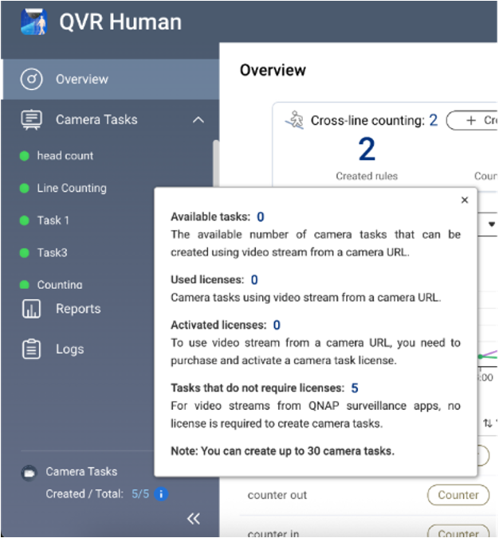The height and width of the screenshot is (538, 499).
Task: Open the Logs clipboard icon
Action: (x=31, y=349)
